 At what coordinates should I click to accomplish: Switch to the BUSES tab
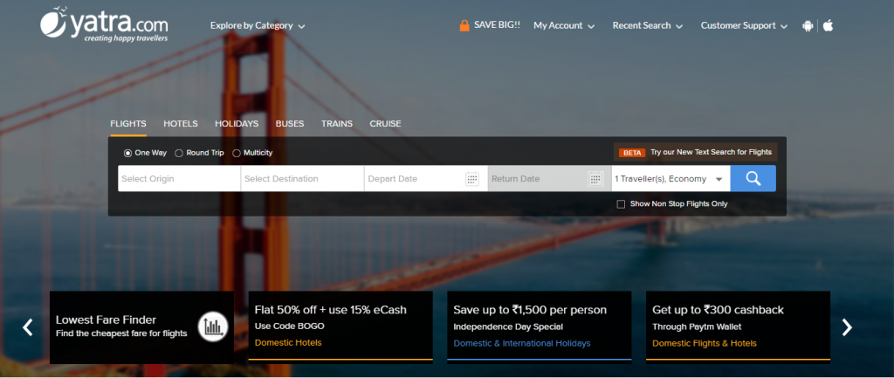click(x=290, y=124)
